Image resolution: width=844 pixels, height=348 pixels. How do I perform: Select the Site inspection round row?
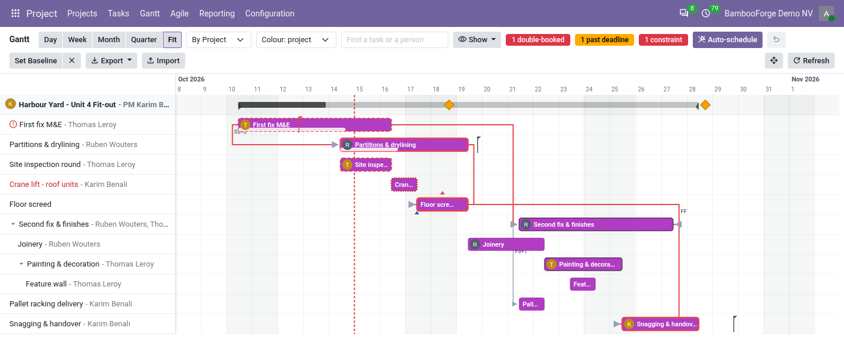[x=88, y=165]
